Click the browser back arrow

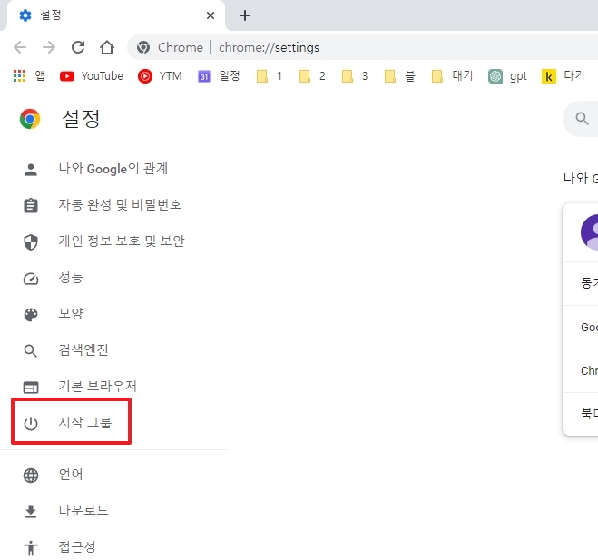[20, 47]
